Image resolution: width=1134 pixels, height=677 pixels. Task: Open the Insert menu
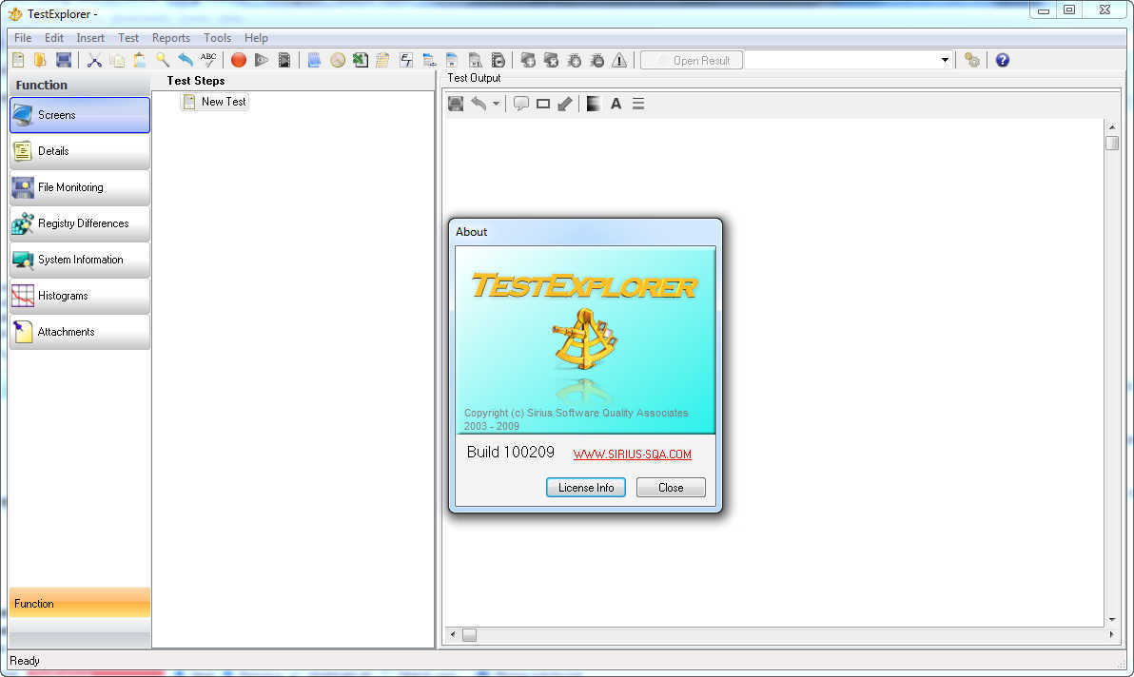(x=90, y=38)
